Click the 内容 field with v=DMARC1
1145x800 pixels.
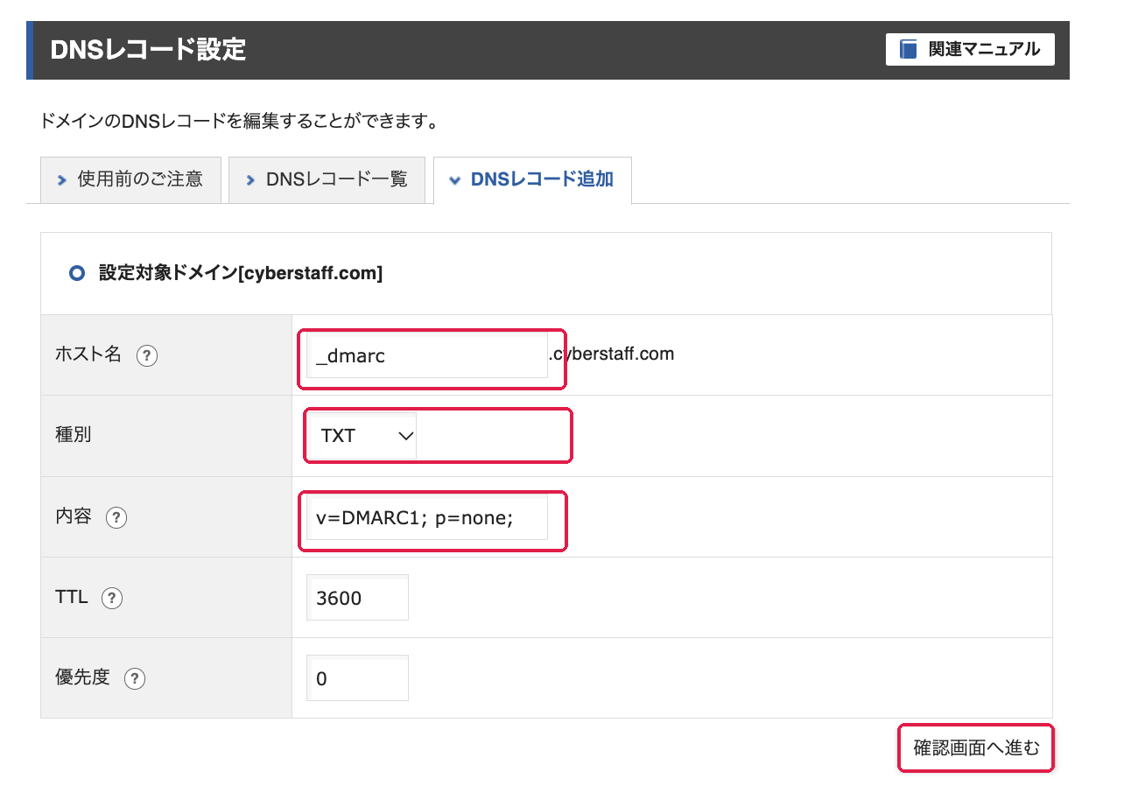point(427,517)
